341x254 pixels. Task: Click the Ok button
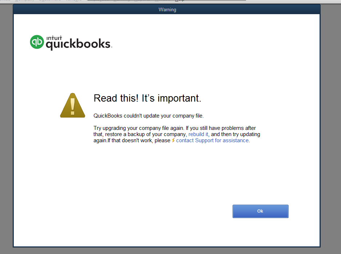[260, 211]
